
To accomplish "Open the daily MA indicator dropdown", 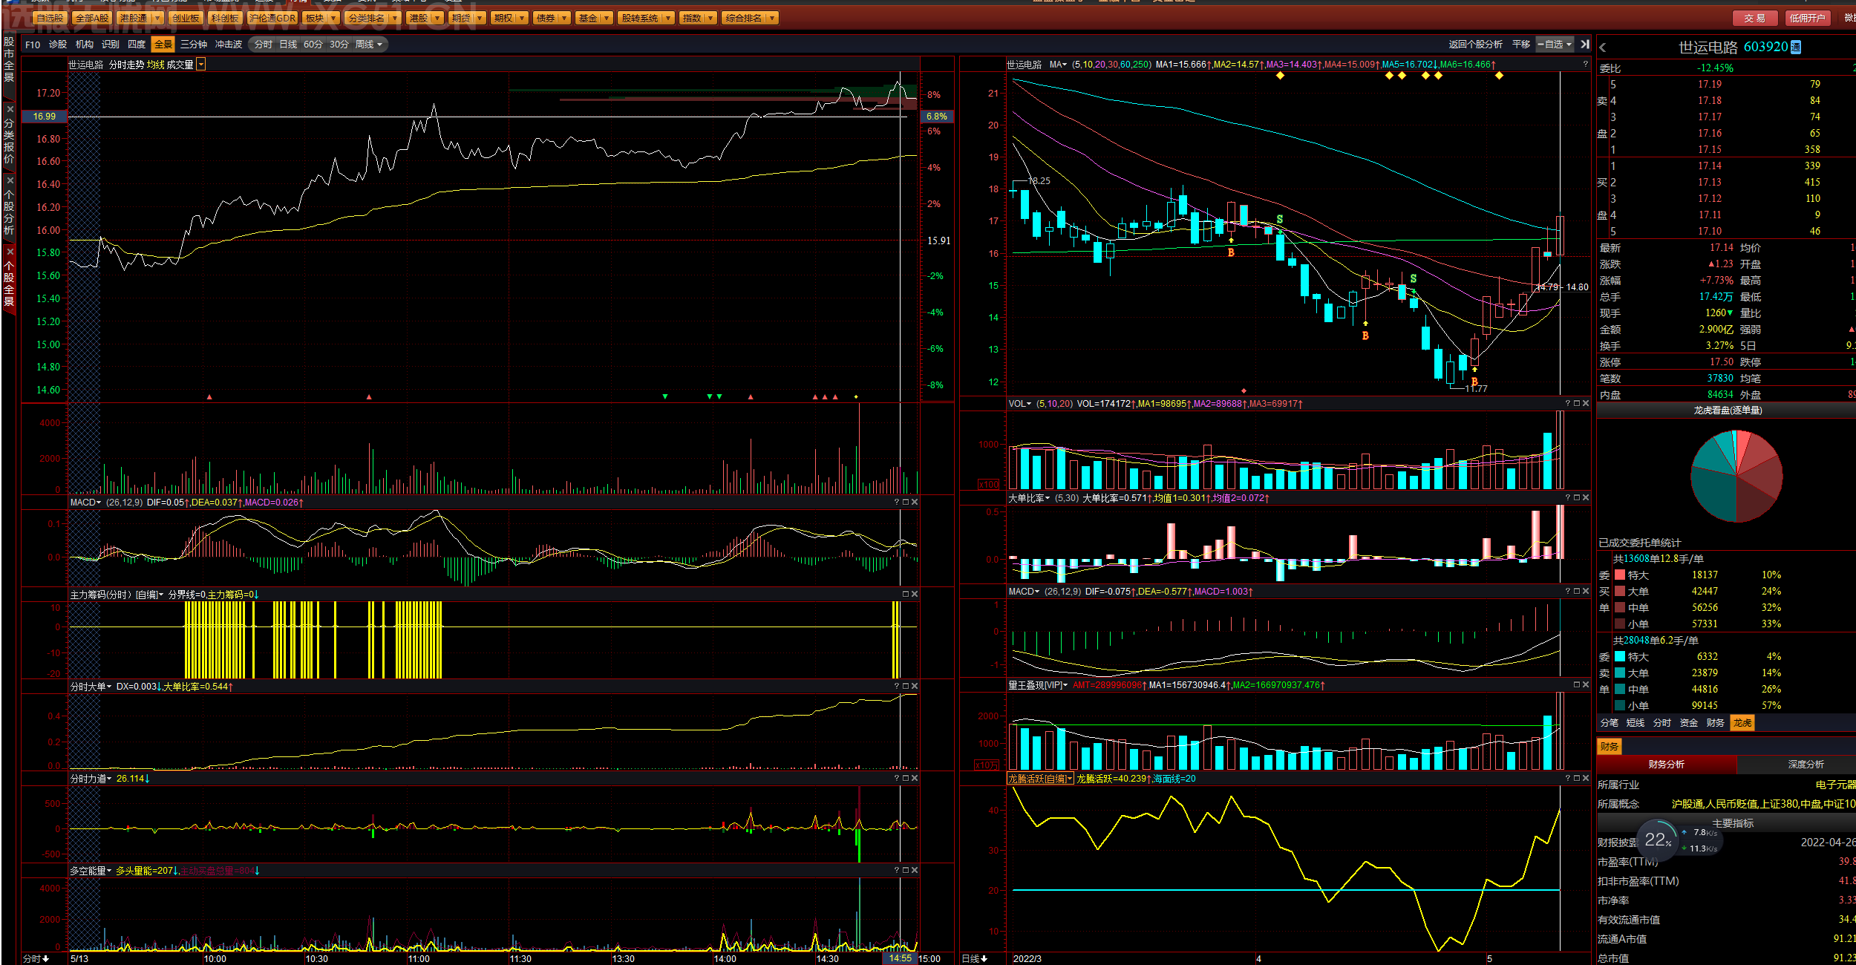I will pyautogui.click(x=1058, y=65).
